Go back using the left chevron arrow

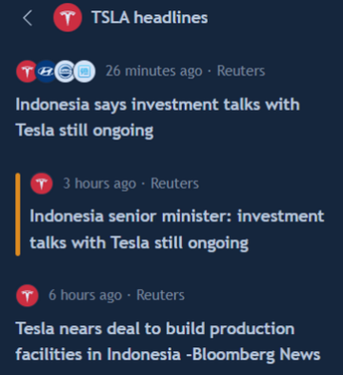coord(28,18)
